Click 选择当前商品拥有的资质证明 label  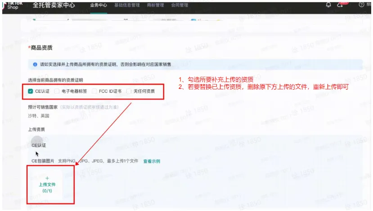point(55,80)
